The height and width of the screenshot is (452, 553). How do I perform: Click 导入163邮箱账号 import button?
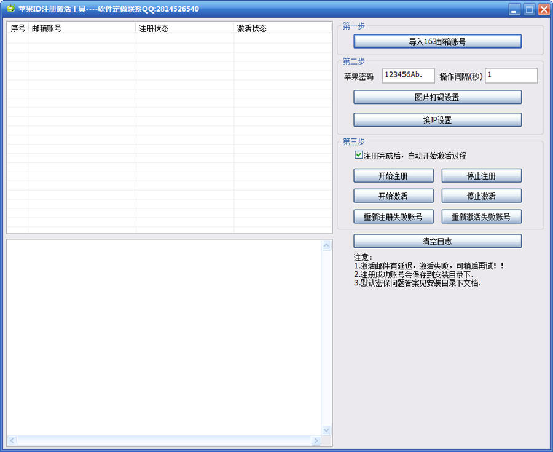click(437, 42)
